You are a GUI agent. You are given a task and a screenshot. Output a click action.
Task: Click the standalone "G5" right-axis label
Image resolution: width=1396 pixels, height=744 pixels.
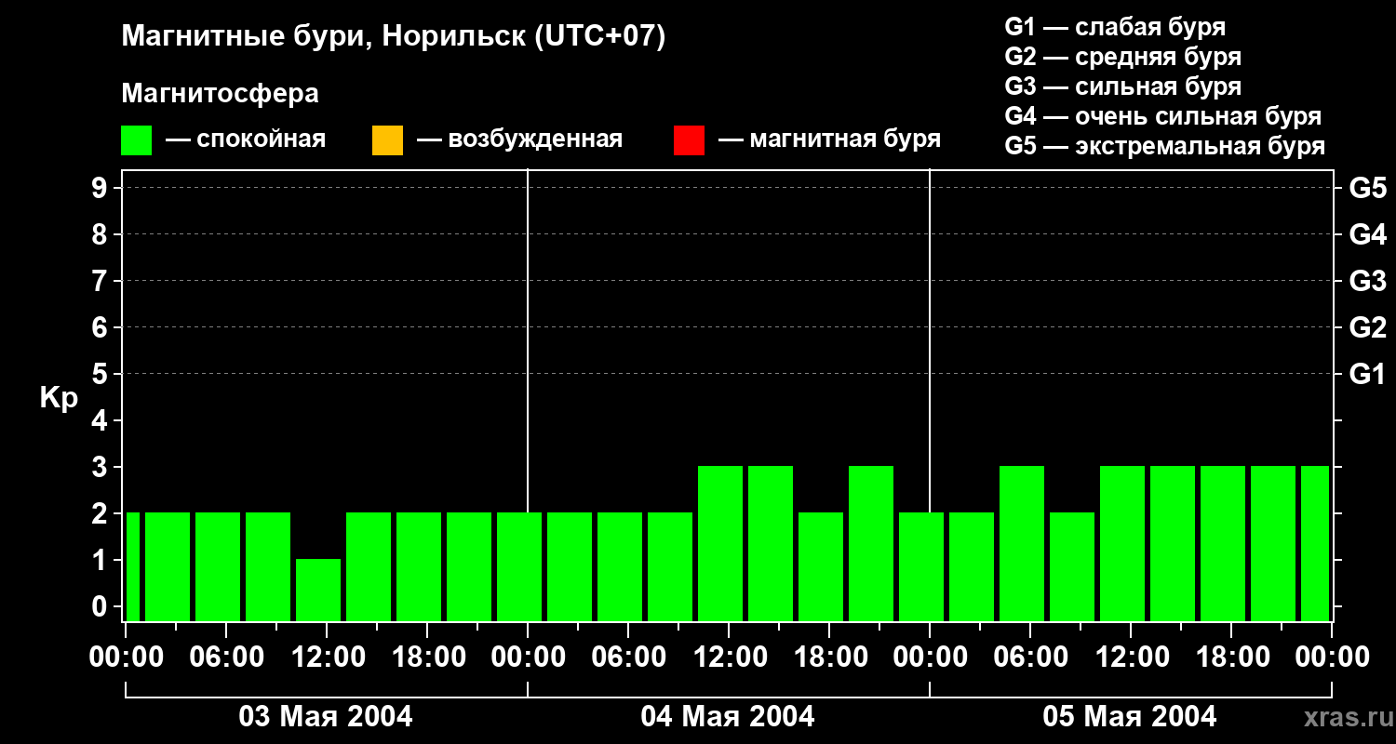tap(1367, 188)
